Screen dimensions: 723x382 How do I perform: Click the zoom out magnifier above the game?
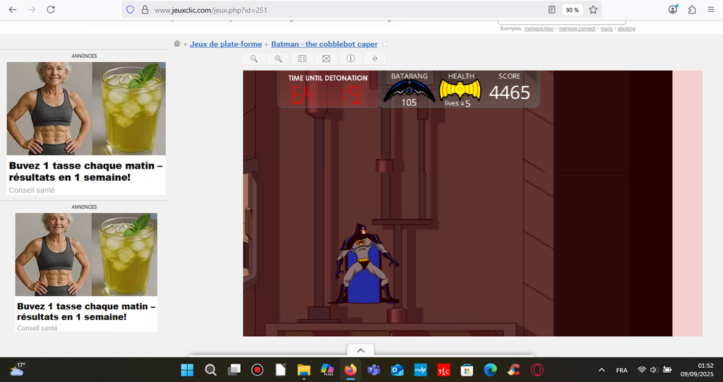(x=254, y=59)
